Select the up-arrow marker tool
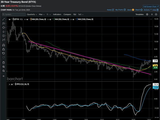The height and width of the screenshot is (120, 160). (3, 32)
